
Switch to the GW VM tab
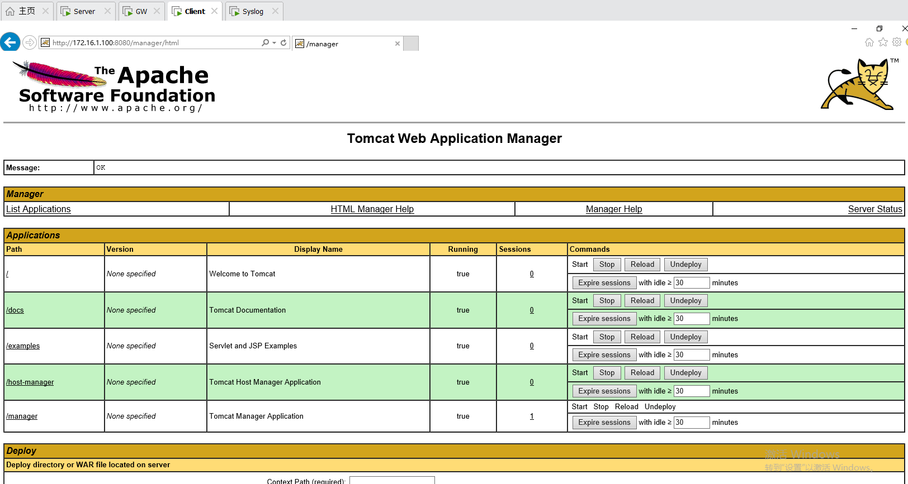[141, 11]
